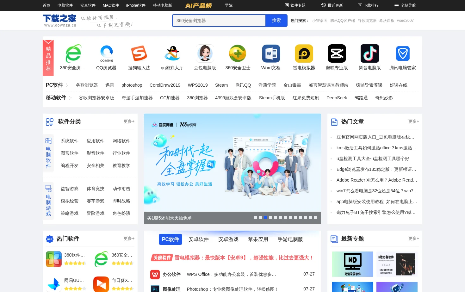This screenshot has height=292, width=465.
Task: Click the 奇思妙影 link in 移动软件 row
Action: coord(384,98)
